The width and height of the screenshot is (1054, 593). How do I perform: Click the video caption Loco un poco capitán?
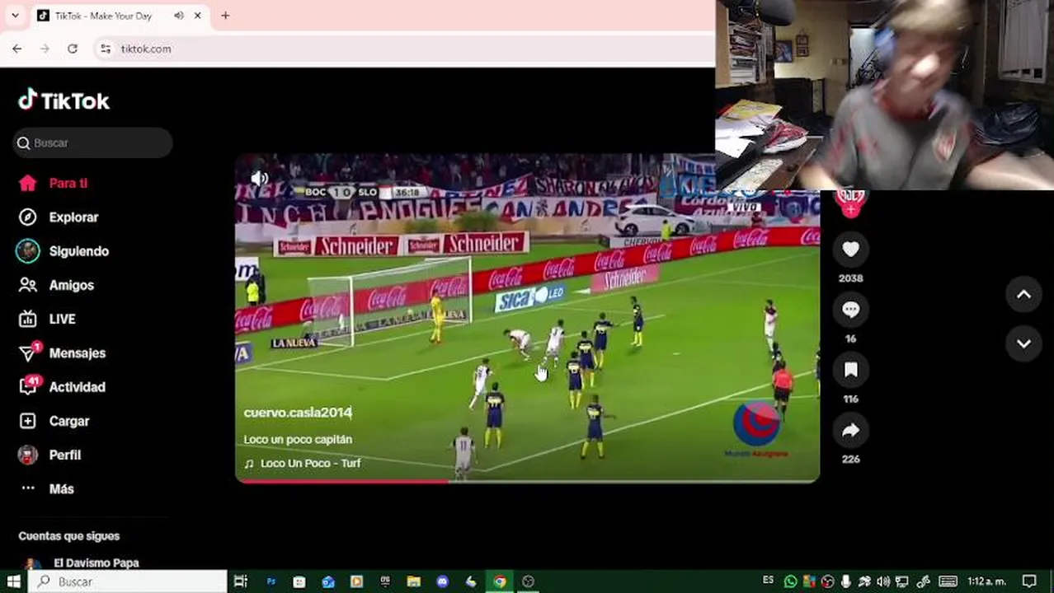click(298, 439)
